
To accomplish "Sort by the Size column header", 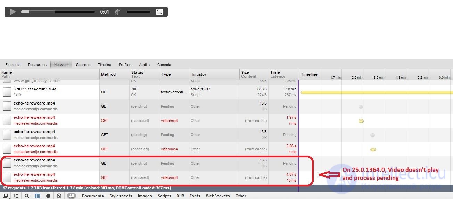I will click(x=254, y=74).
